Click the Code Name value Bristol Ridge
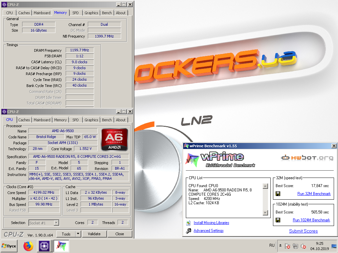The height and width of the screenshot is (253, 338). pyautogui.click(x=46, y=137)
